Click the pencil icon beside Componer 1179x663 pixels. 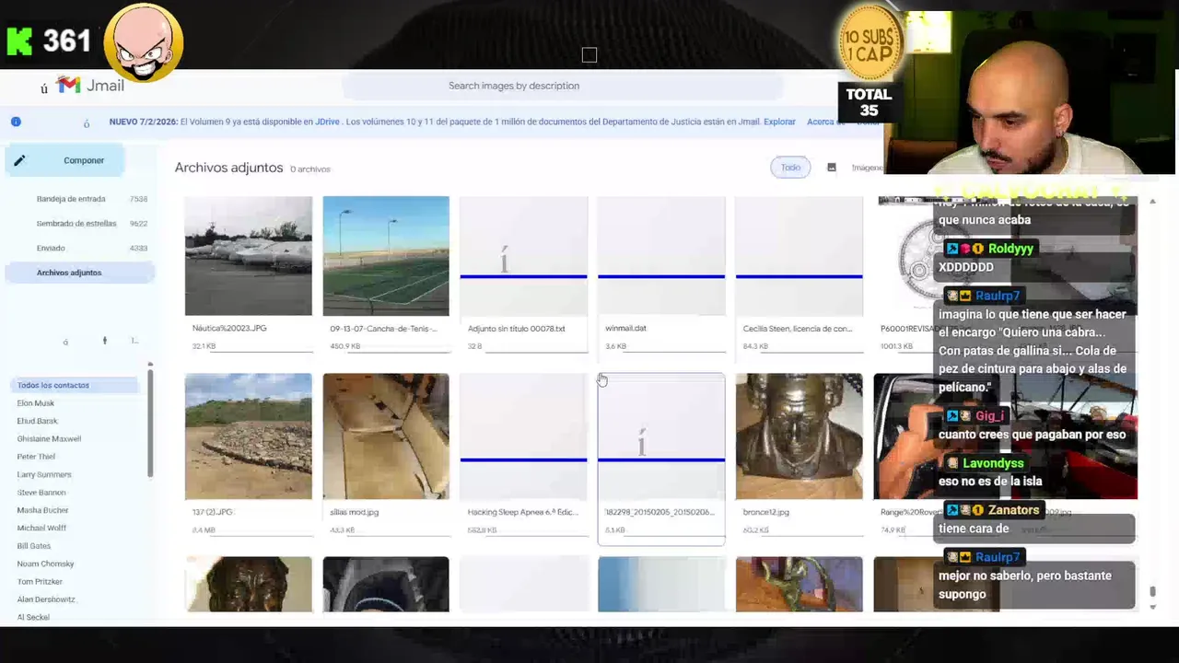tap(19, 160)
